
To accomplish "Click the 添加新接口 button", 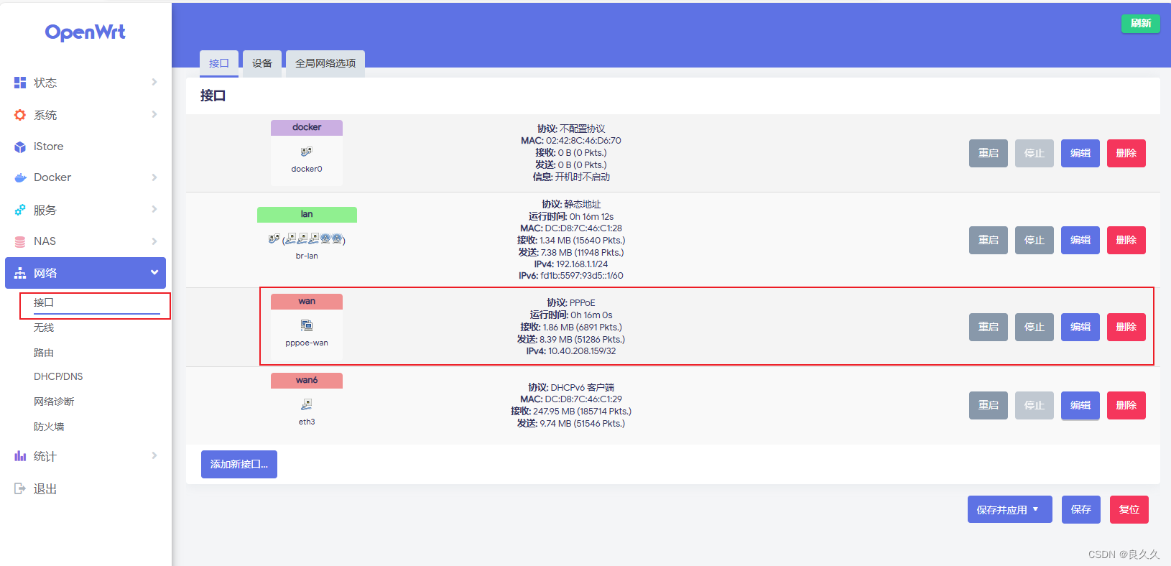I will click(x=239, y=464).
